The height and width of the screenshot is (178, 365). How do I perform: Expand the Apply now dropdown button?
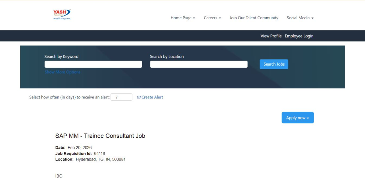pos(298,118)
